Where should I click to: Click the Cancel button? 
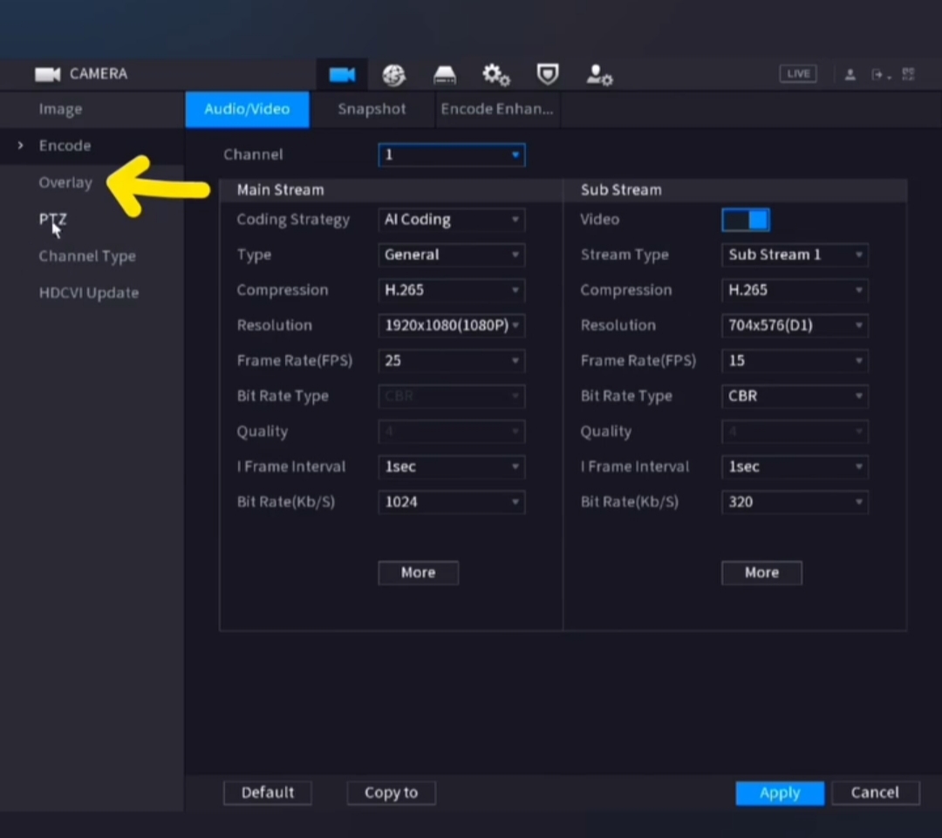point(876,793)
